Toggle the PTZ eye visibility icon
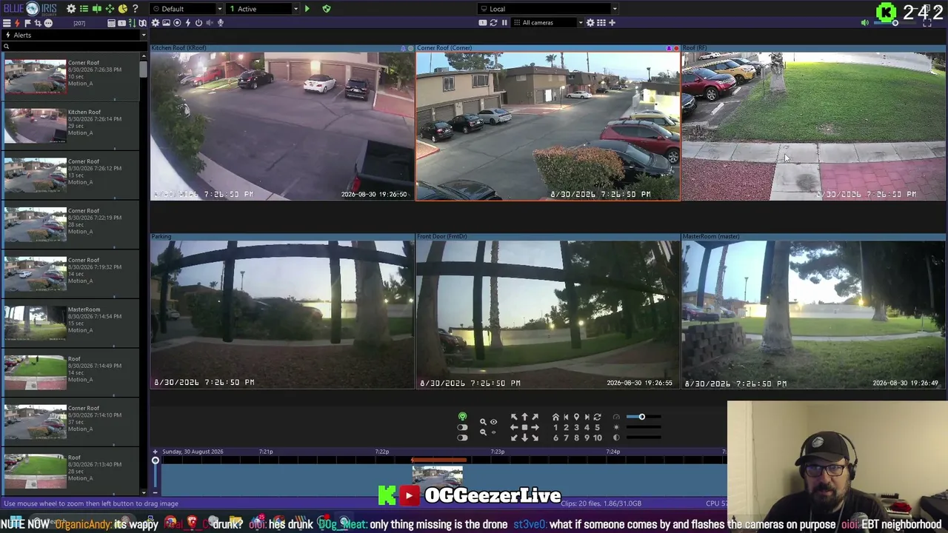948x533 pixels. 493,422
